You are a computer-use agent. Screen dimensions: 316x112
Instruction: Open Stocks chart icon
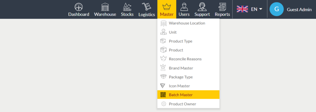(x=127, y=7)
